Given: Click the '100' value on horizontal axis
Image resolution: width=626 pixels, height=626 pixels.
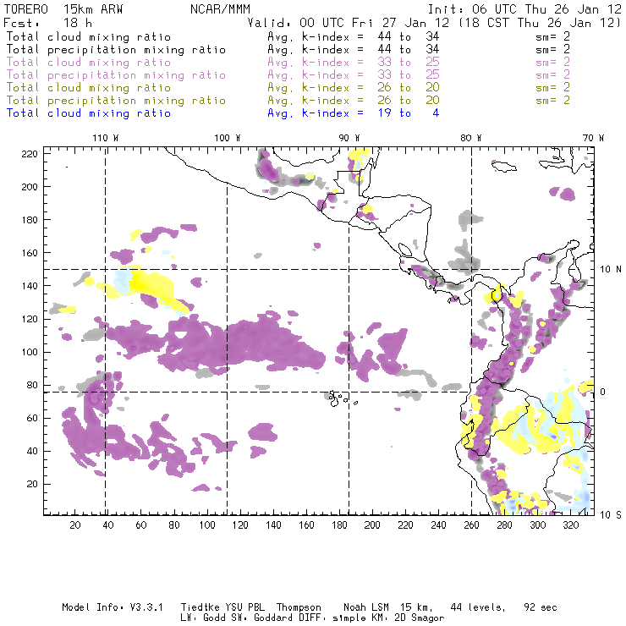Looking at the screenshot, I should click(x=207, y=525).
